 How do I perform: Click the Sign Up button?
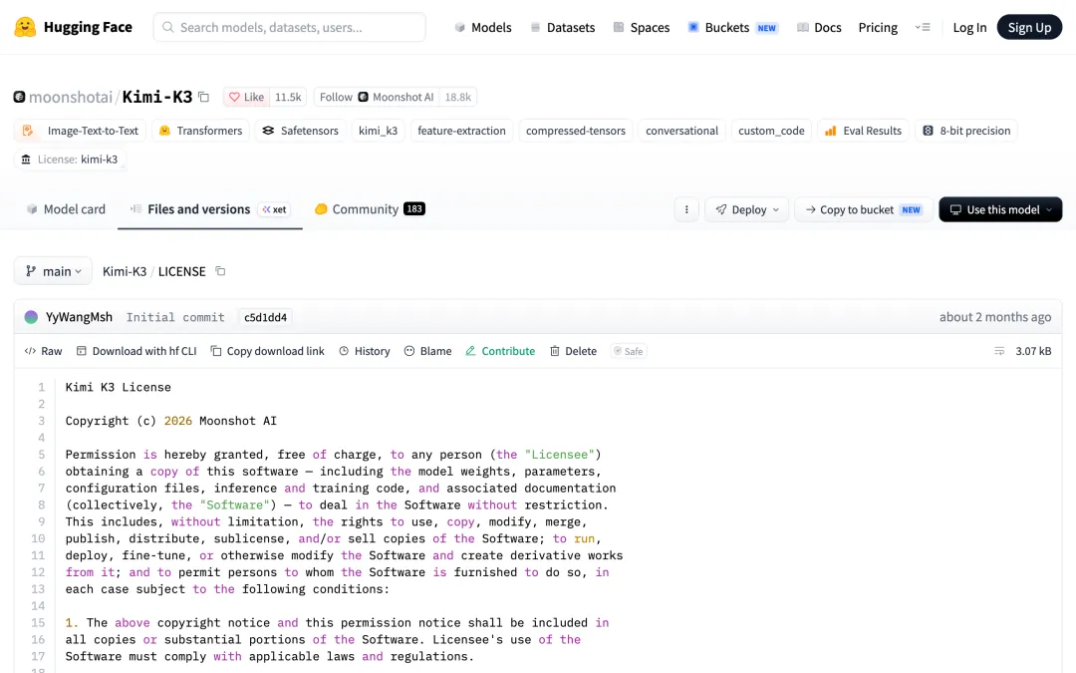tap(1029, 28)
